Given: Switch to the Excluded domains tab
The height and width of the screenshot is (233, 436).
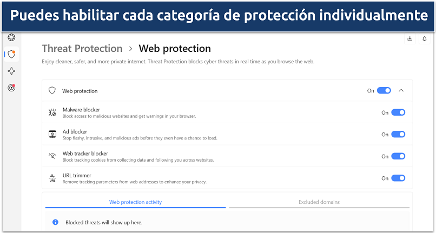Looking at the screenshot, I should [x=319, y=202].
